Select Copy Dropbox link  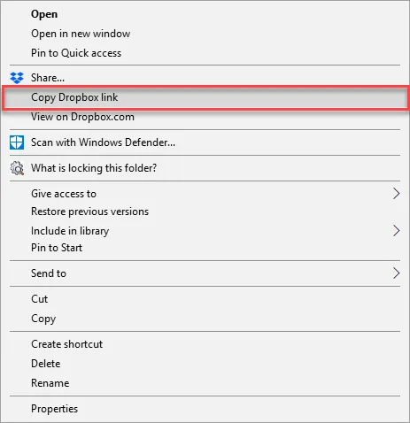point(205,97)
